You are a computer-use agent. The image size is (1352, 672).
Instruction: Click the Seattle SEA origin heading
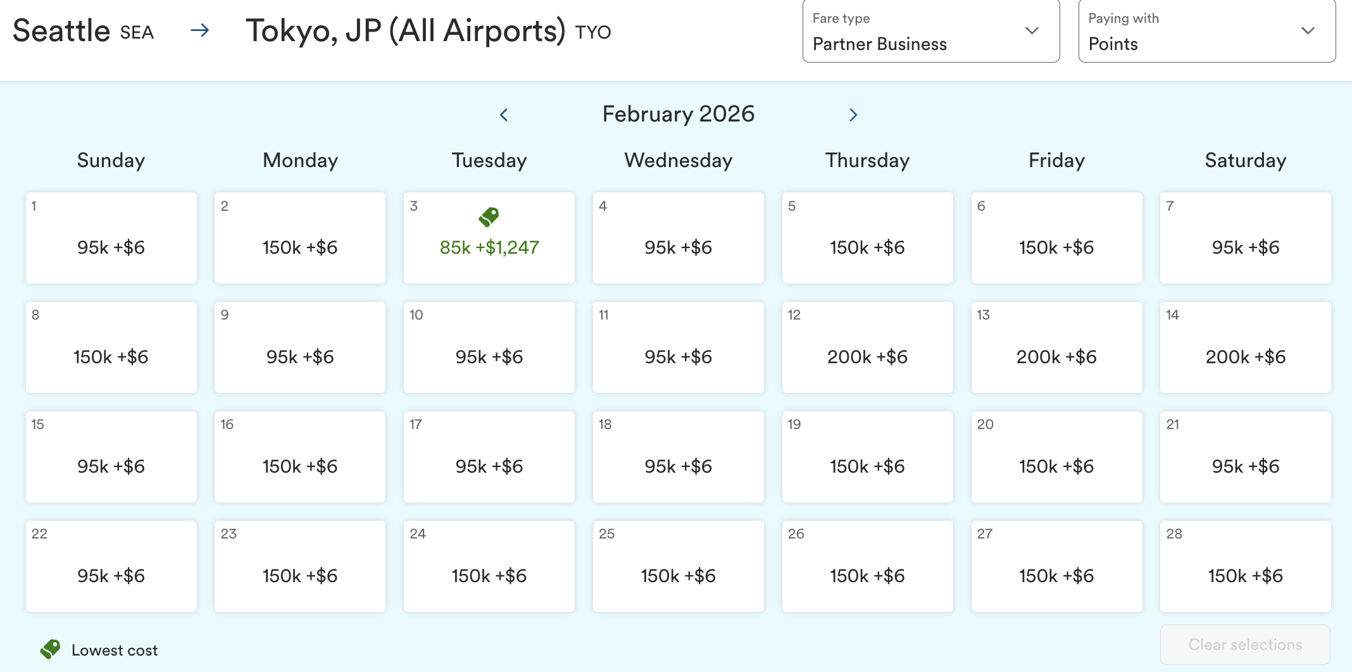coord(83,31)
